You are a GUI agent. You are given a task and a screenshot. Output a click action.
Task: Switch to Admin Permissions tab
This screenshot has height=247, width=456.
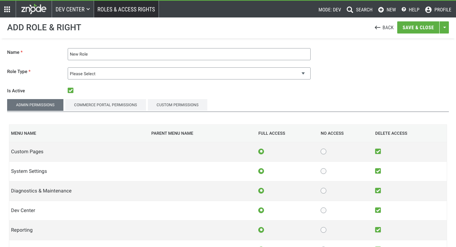click(35, 105)
